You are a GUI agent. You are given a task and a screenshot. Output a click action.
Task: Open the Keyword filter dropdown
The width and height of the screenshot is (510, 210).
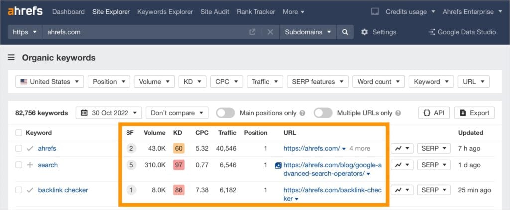pyautogui.click(x=431, y=81)
